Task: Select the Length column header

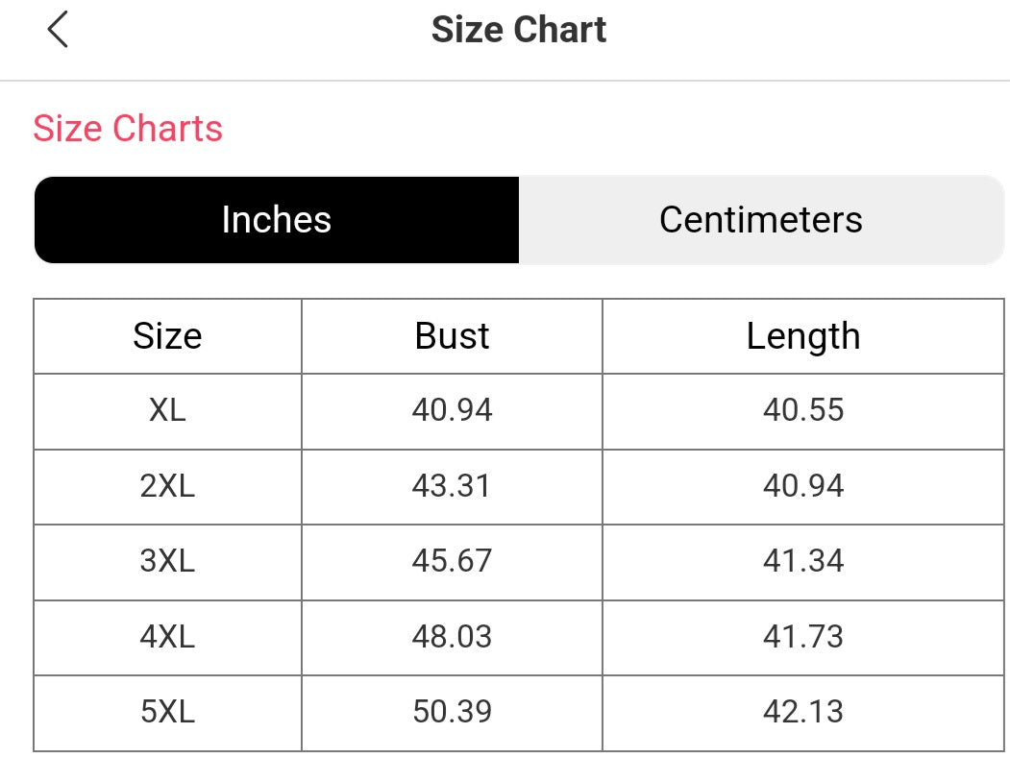Action: pyautogui.click(x=803, y=336)
